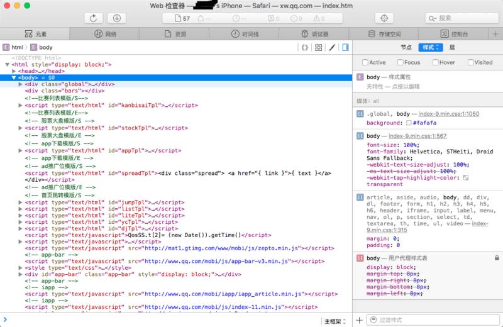Switch to the Debugger (调试器) tab

(x=314, y=34)
